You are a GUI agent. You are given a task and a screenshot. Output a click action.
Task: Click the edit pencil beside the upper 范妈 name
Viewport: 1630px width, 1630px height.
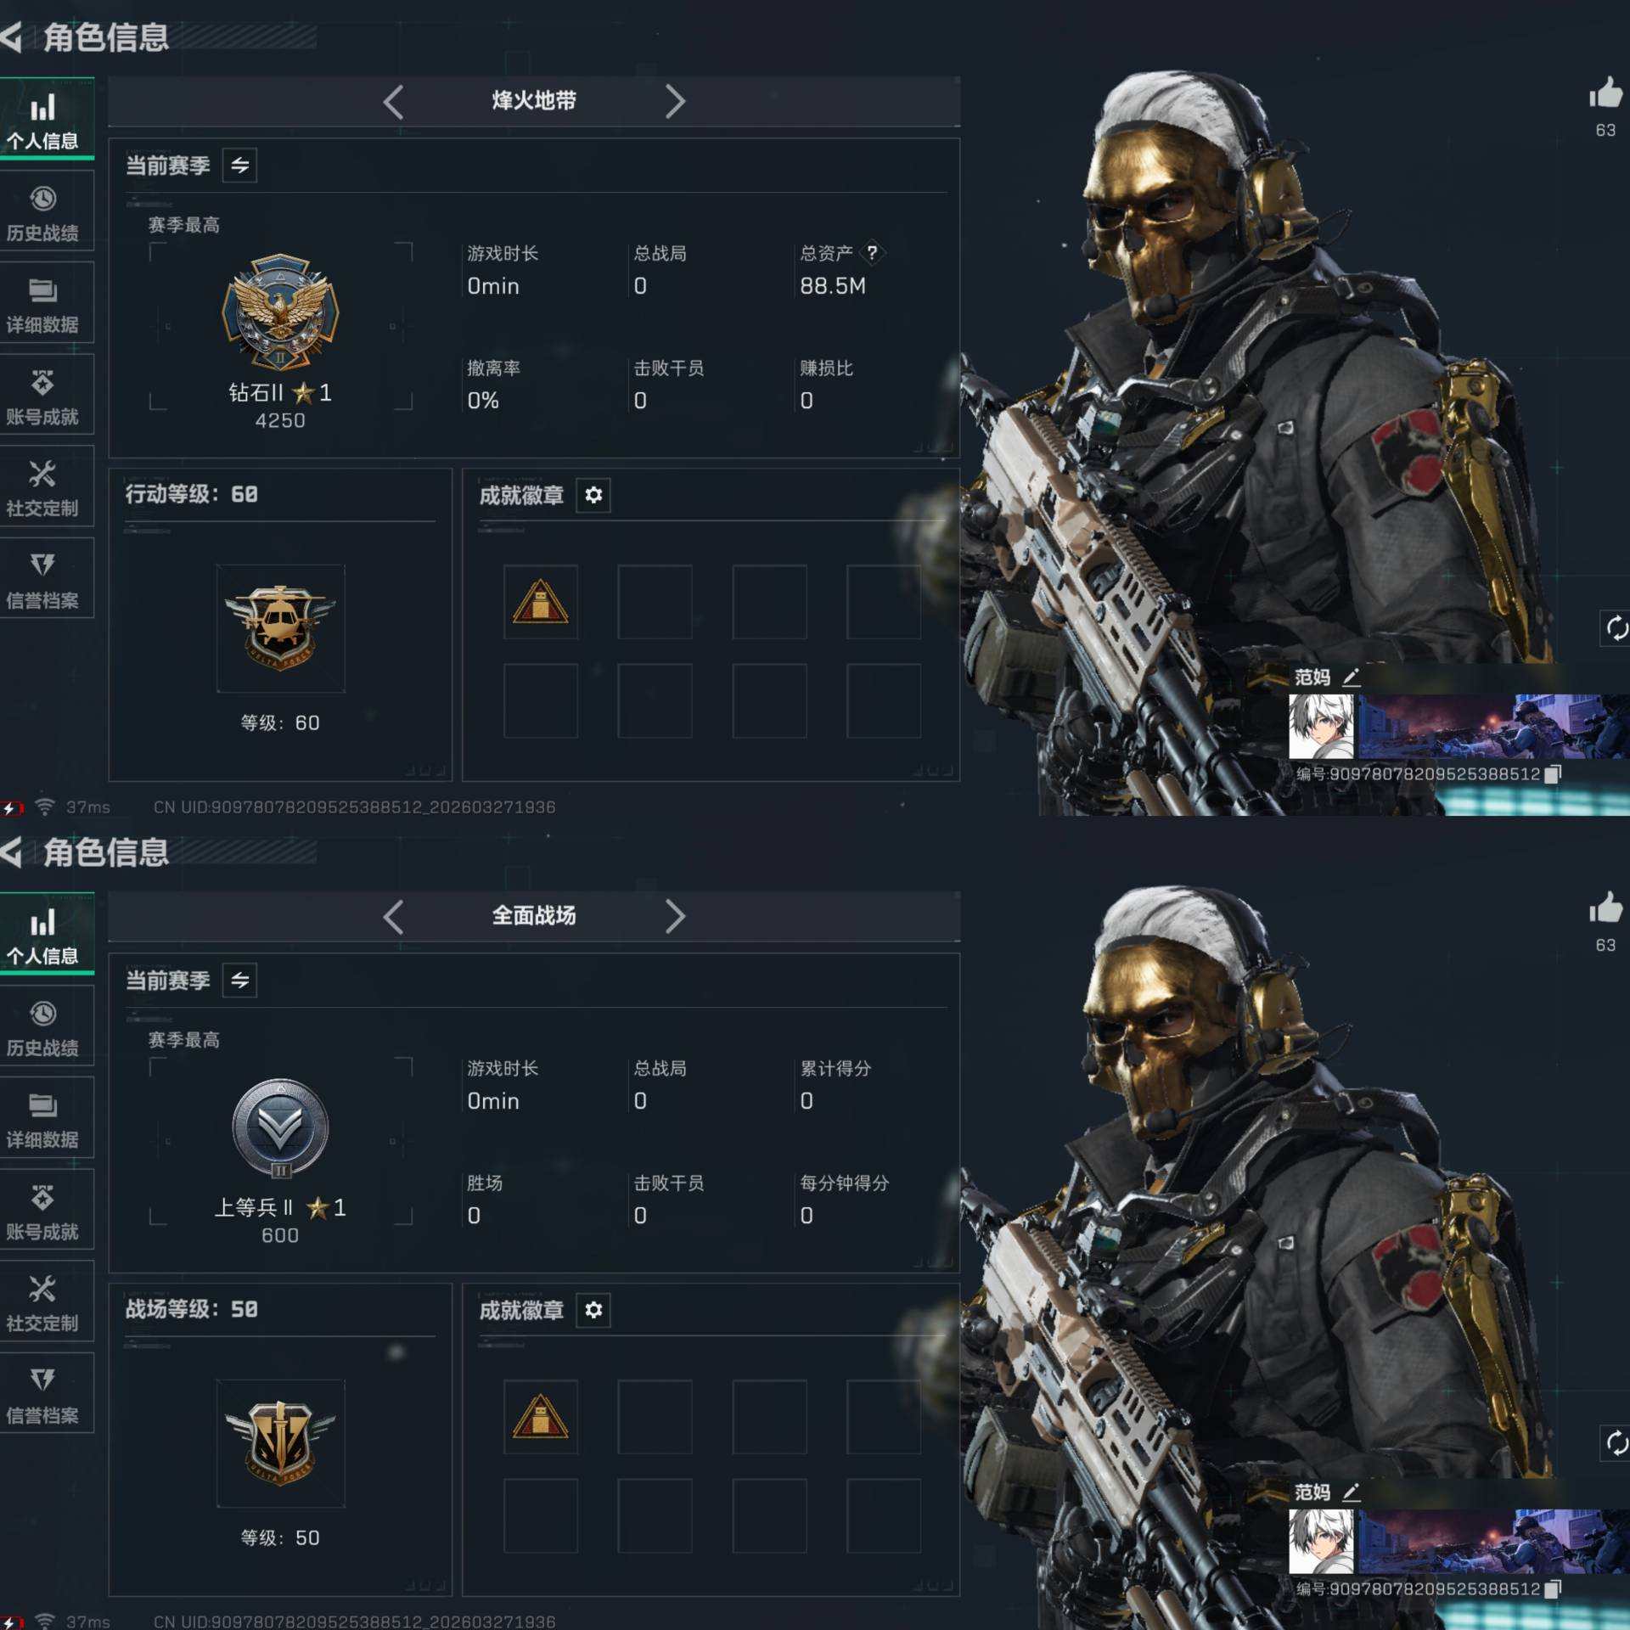pos(1352,677)
